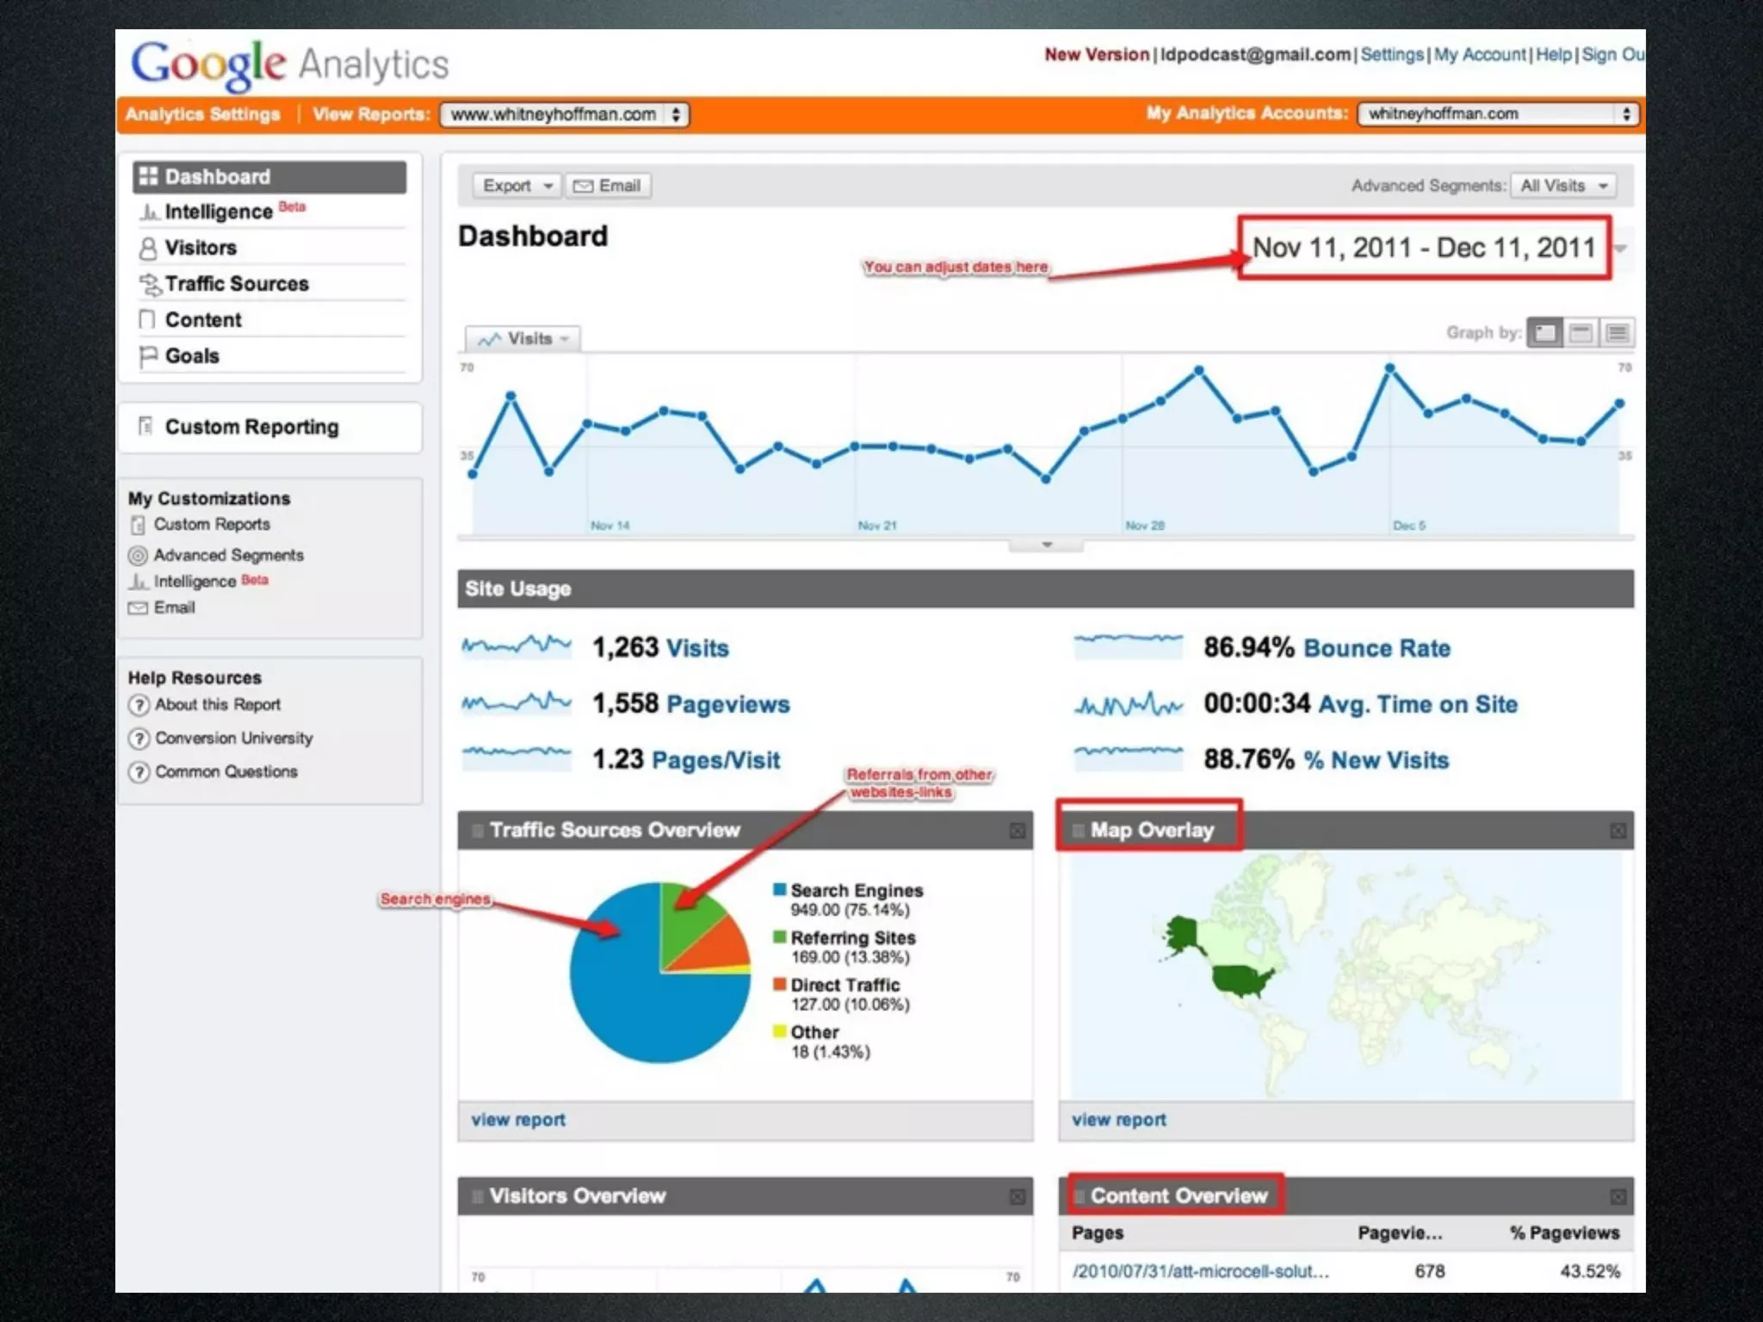Click view report under Traffic Sources
Screen dimensions: 1763x1322
pyautogui.click(x=518, y=1120)
